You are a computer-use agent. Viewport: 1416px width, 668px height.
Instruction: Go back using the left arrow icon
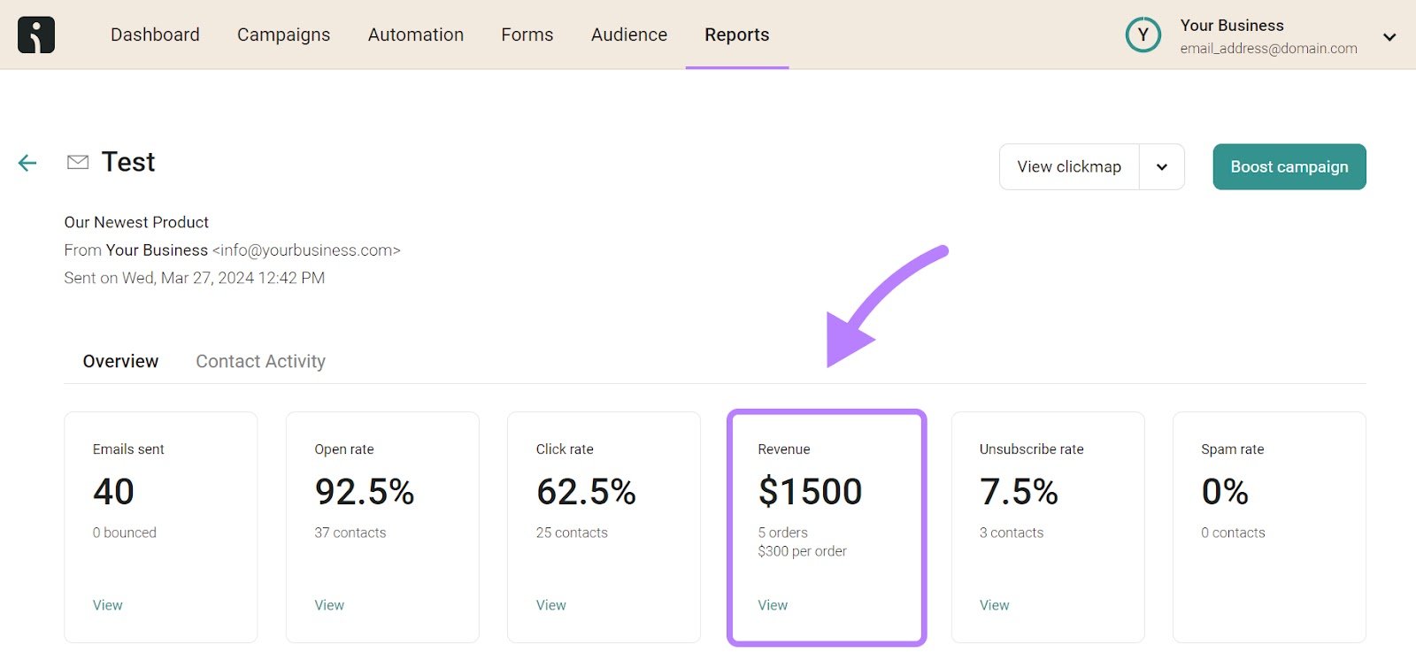pyautogui.click(x=27, y=163)
